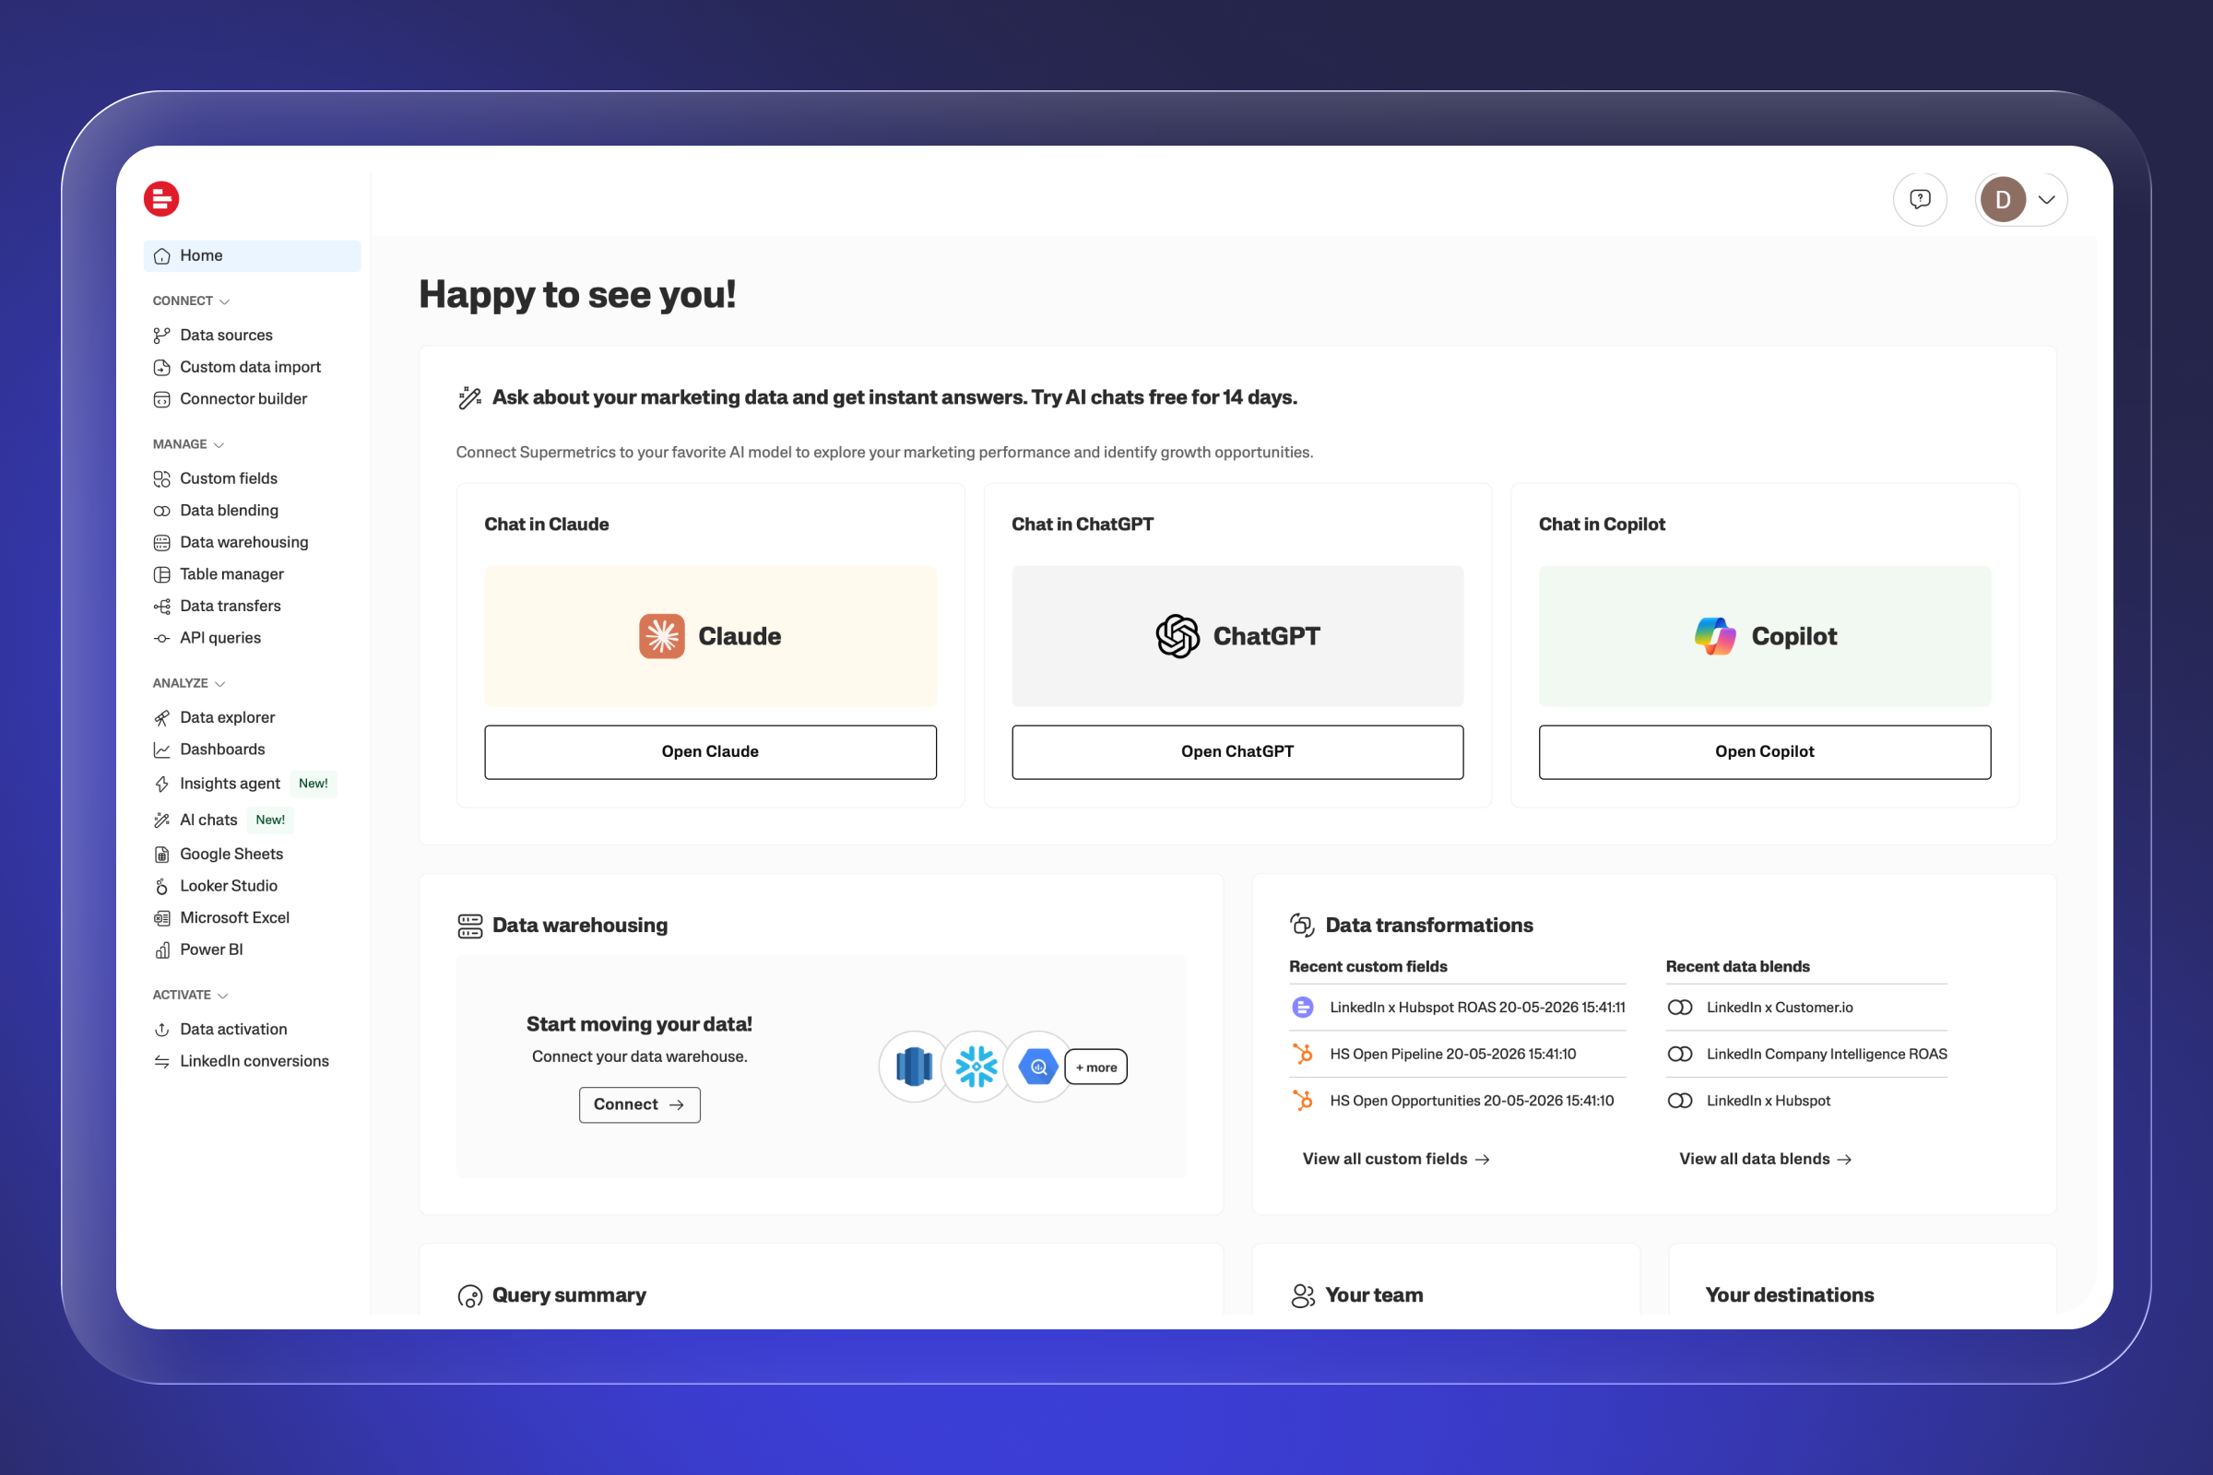Collapse the ACTIVATE sidebar section
The height and width of the screenshot is (1475, 2213).
coord(191,996)
